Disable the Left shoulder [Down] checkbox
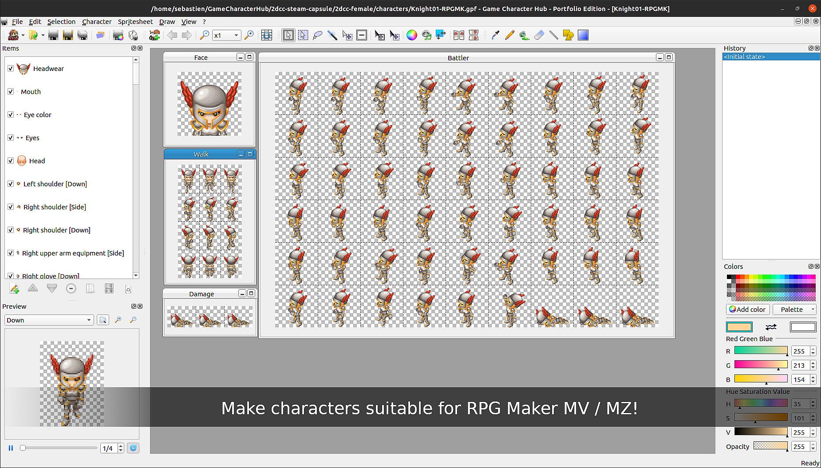821x468 pixels. coord(11,184)
